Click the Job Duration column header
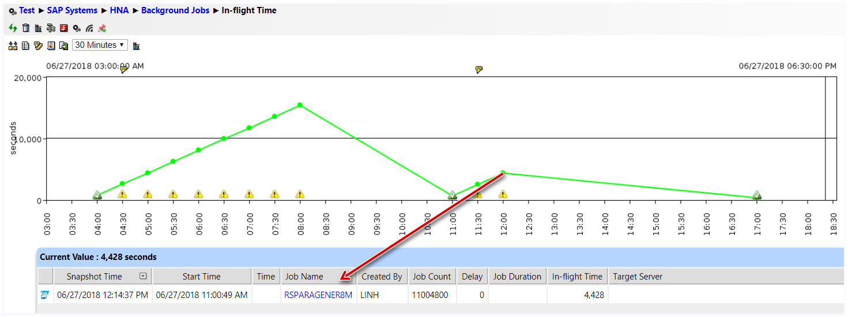 coord(518,277)
